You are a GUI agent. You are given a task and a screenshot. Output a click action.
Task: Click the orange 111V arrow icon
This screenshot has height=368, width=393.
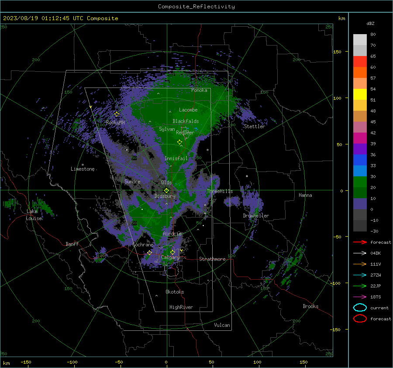[360, 264]
